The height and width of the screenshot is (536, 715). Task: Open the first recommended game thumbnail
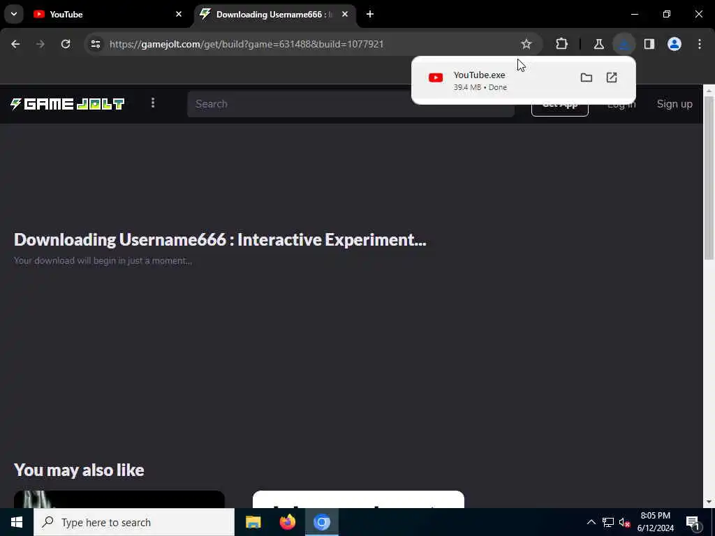point(119,499)
